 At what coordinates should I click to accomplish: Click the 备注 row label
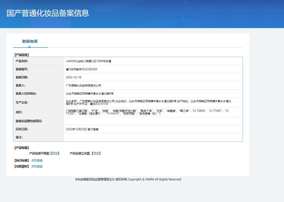coord(19,137)
